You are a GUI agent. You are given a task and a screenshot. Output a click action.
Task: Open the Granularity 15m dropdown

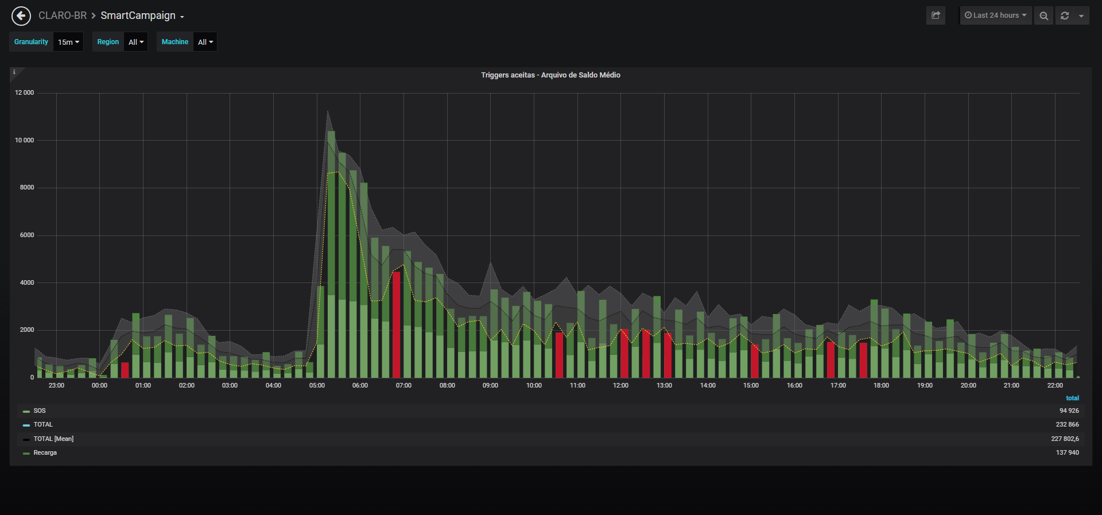pyautogui.click(x=68, y=42)
